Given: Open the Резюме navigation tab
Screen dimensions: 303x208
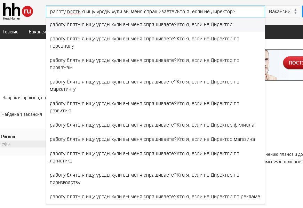Looking at the screenshot, I should [x=11, y=32].
